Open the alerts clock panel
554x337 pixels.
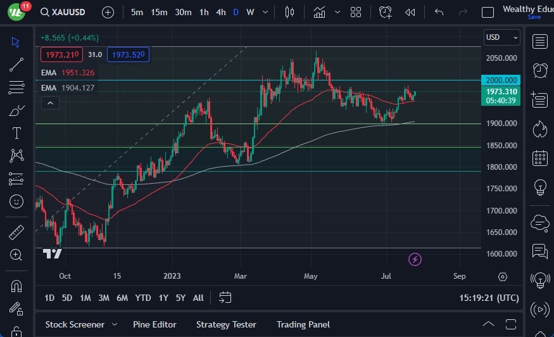click(539, 70)
